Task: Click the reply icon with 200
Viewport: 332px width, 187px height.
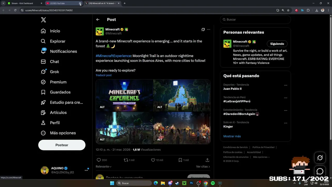Action: 99,160
